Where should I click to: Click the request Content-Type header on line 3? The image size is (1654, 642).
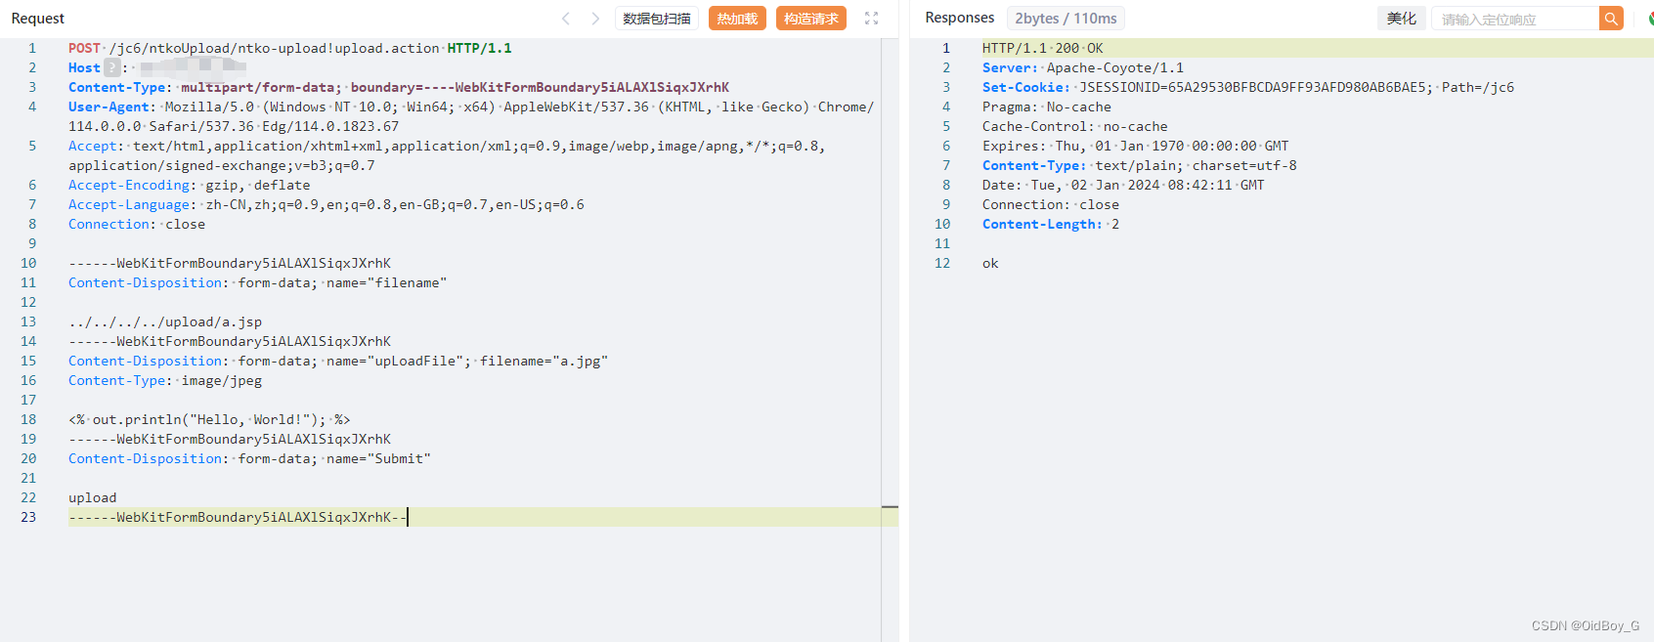coord(399,87)
